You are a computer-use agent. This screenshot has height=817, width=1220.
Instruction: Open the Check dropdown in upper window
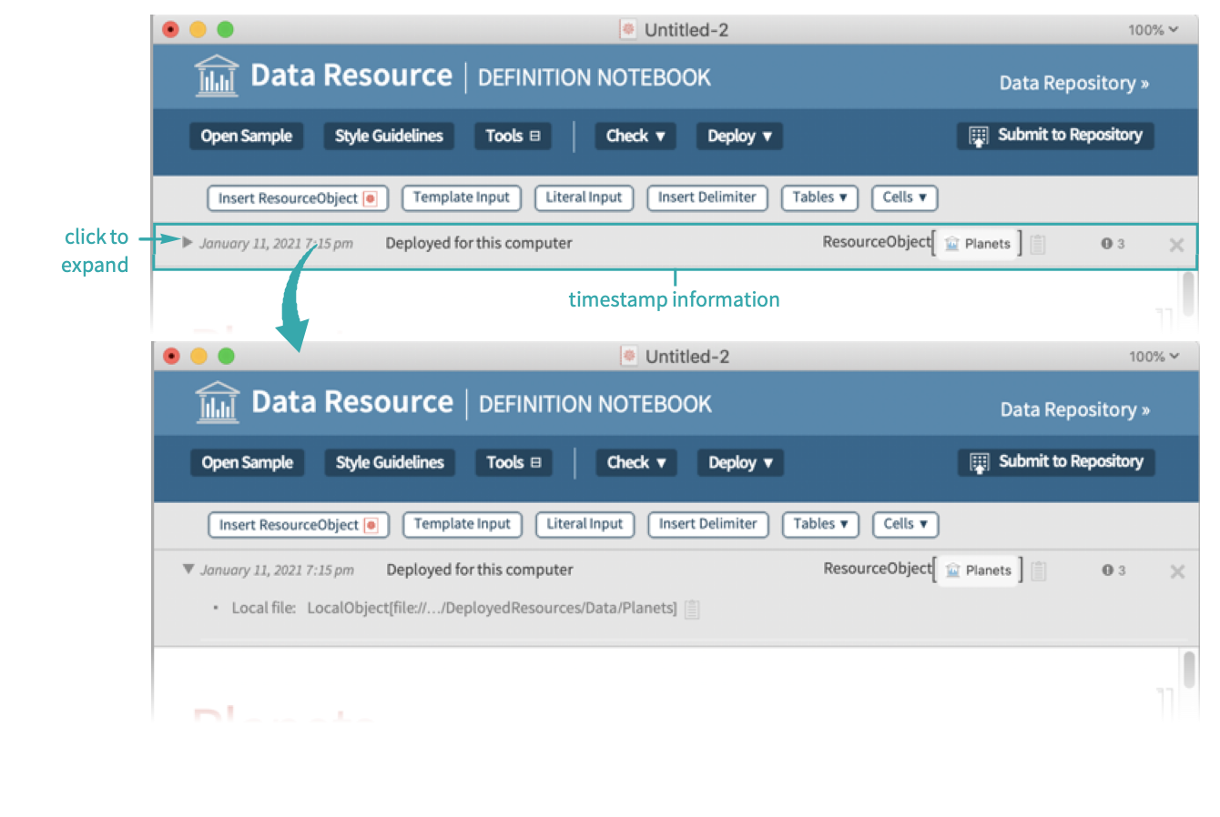click(635, 136)
